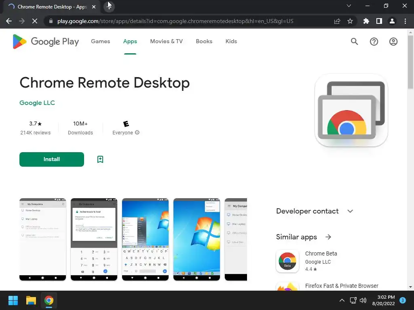
Task: Open the first screenshot showing My Computers list
Action: pos(42,239)
